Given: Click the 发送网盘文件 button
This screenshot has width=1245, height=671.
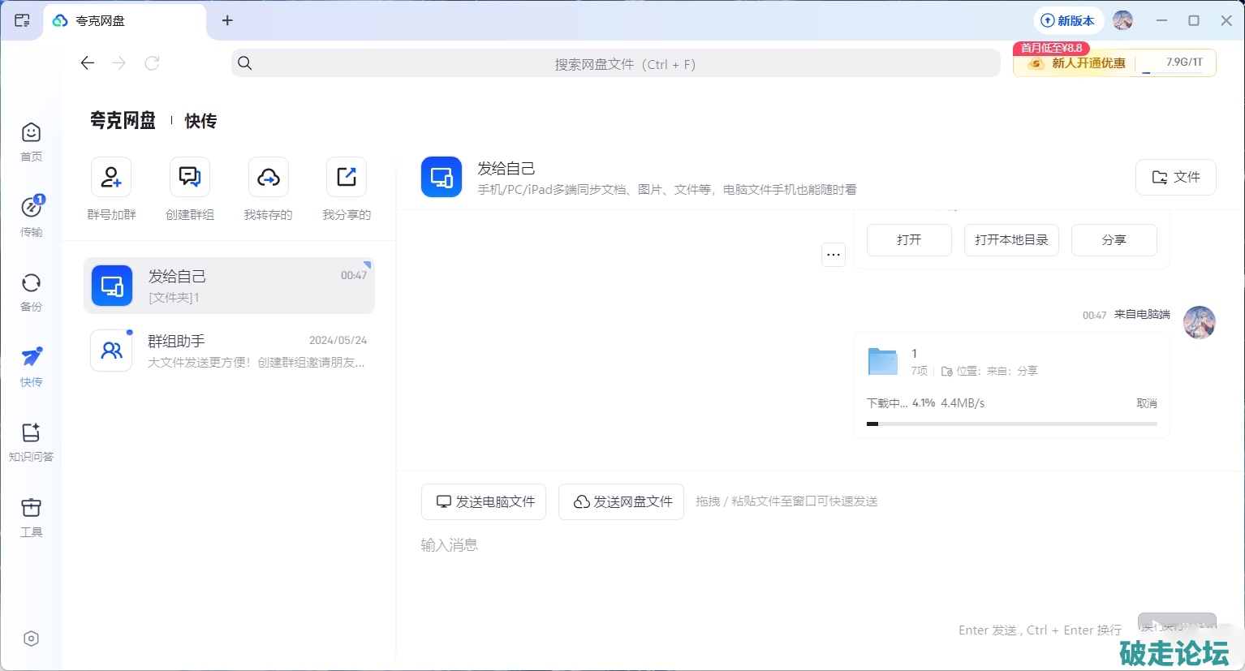Looking at the screenshot, I should pyautogui.click(x=621, y=502).
